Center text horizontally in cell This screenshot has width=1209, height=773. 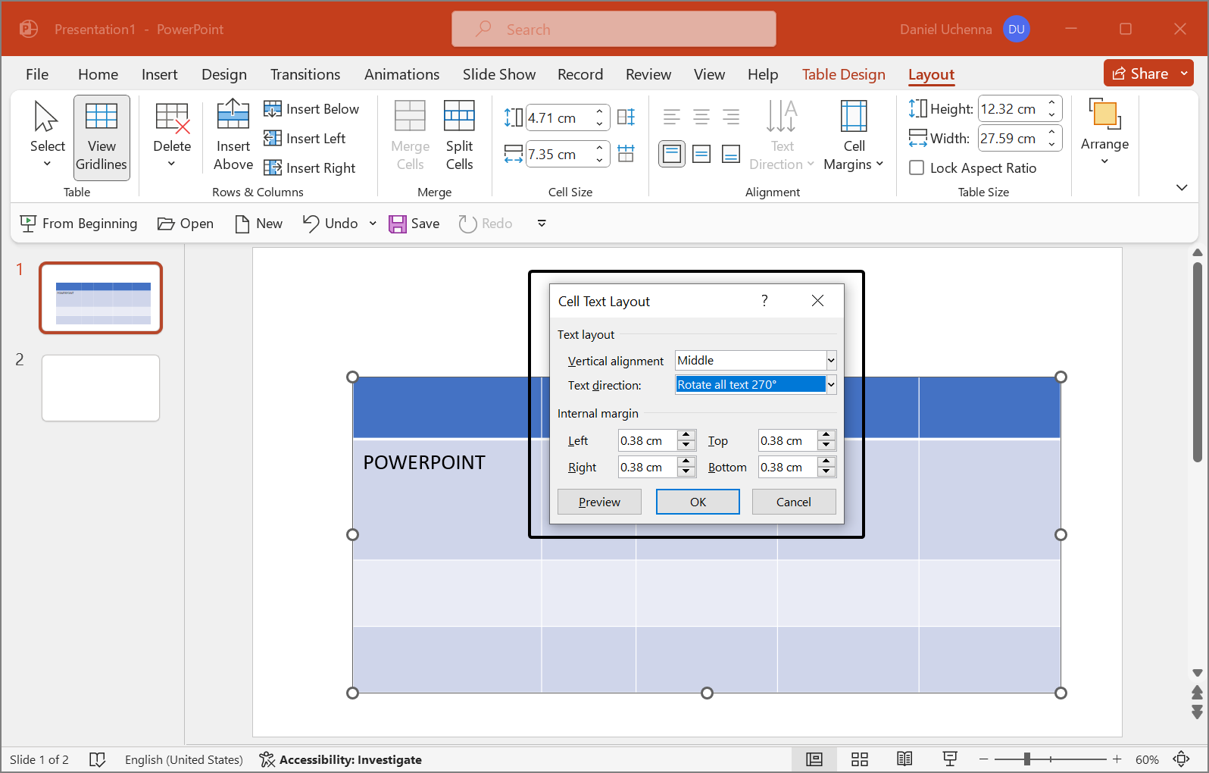pos(701,117)
